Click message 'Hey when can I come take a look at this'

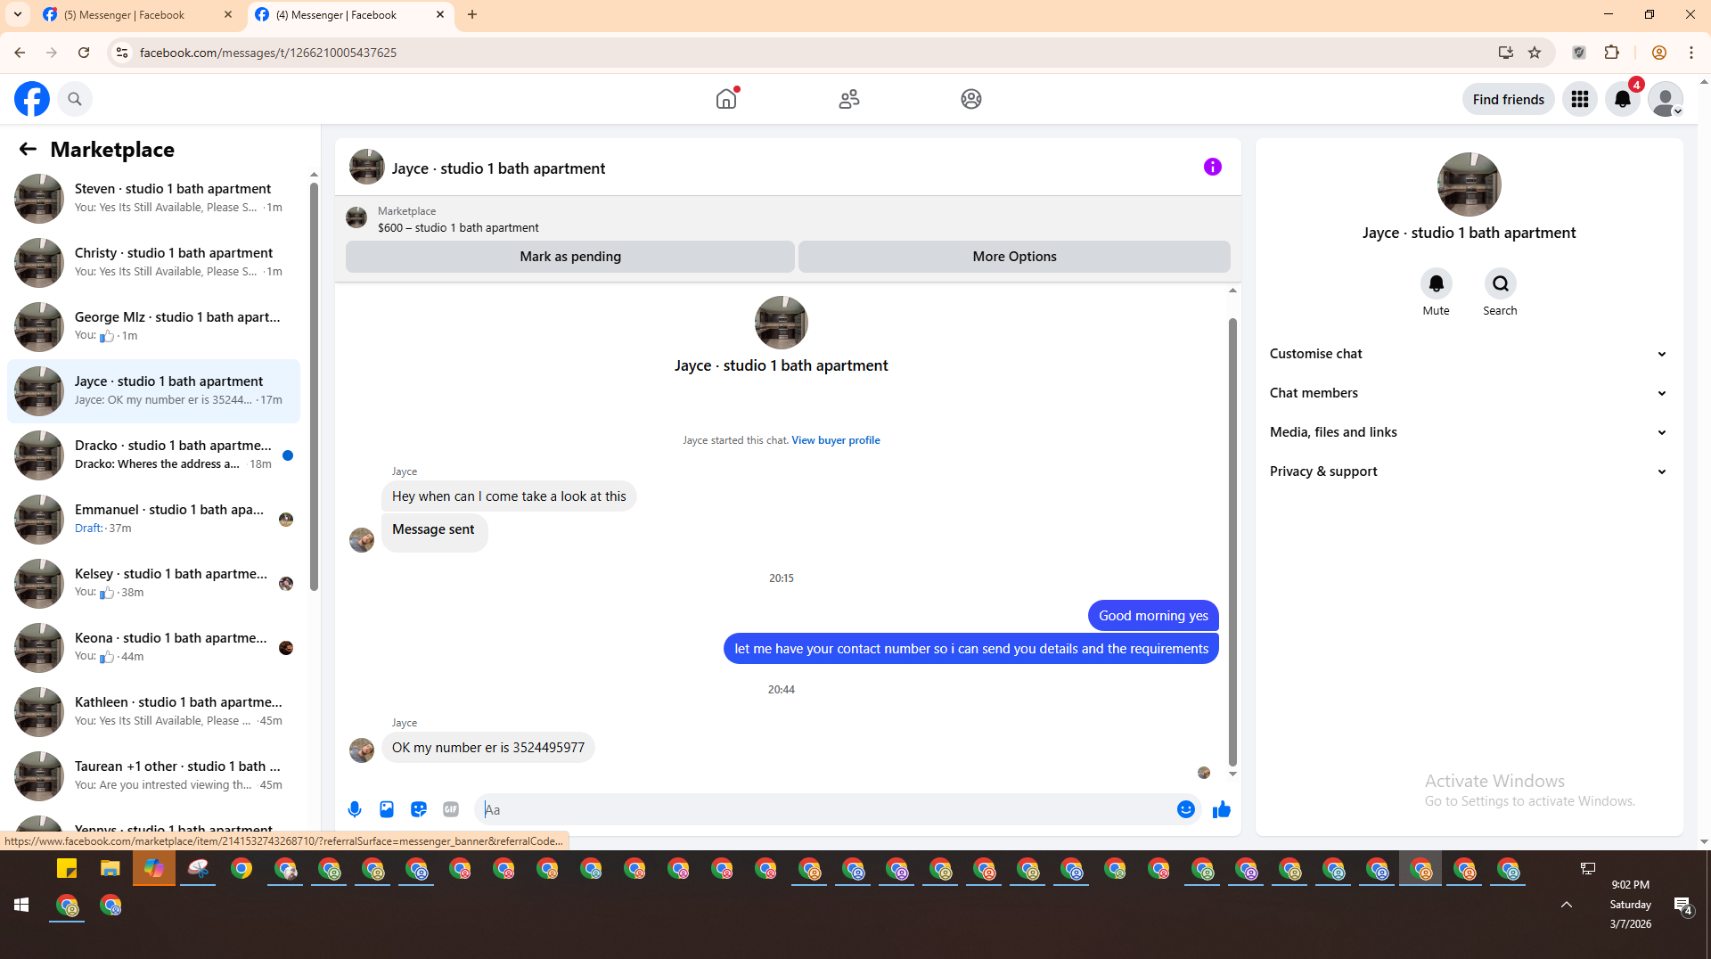[x=509, y=496]
